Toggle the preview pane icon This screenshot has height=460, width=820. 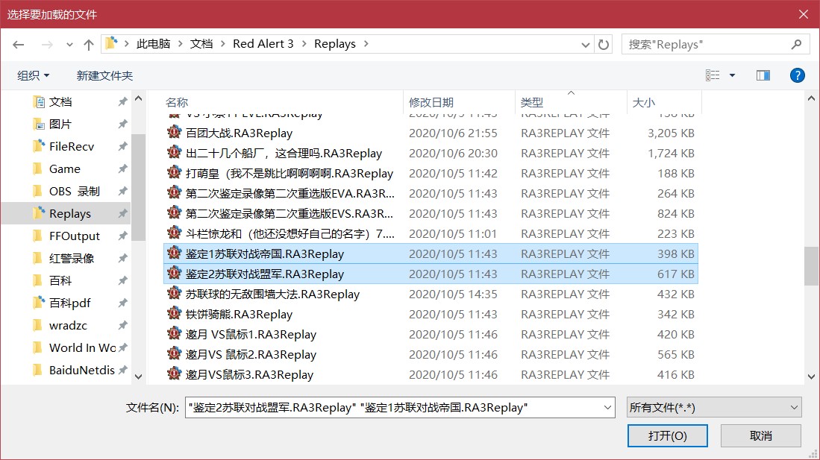coord(763,75)
